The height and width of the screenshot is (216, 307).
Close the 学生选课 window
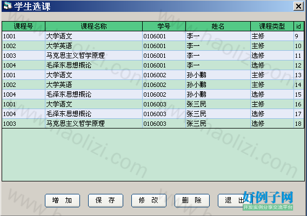point(298,6)
